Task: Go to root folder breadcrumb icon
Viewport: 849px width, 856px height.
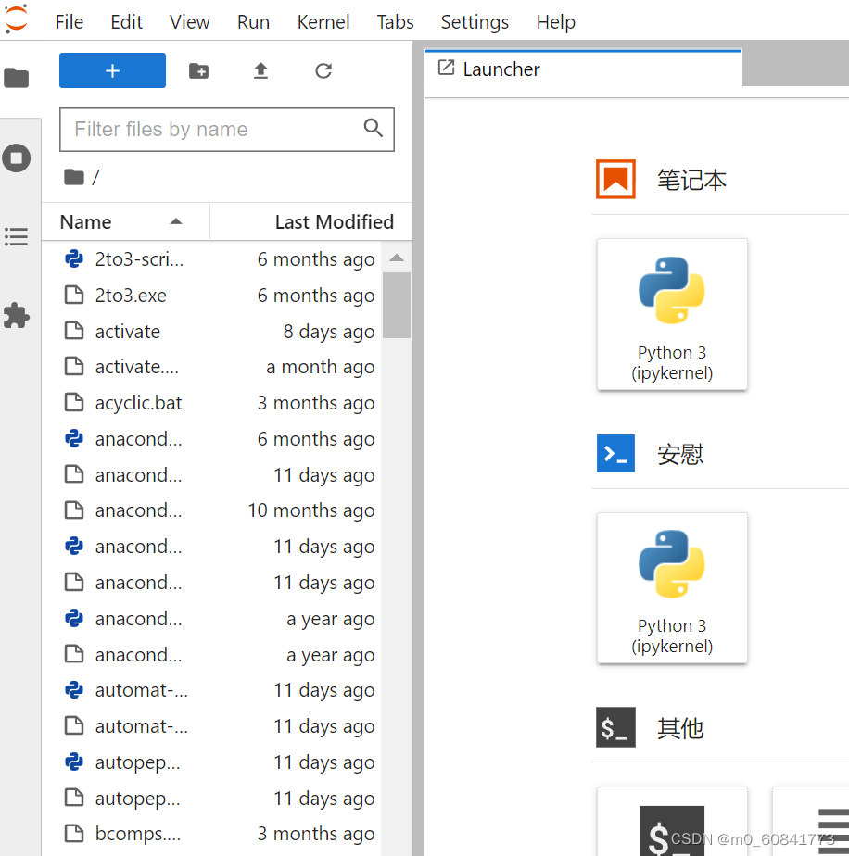Action: 74,177
